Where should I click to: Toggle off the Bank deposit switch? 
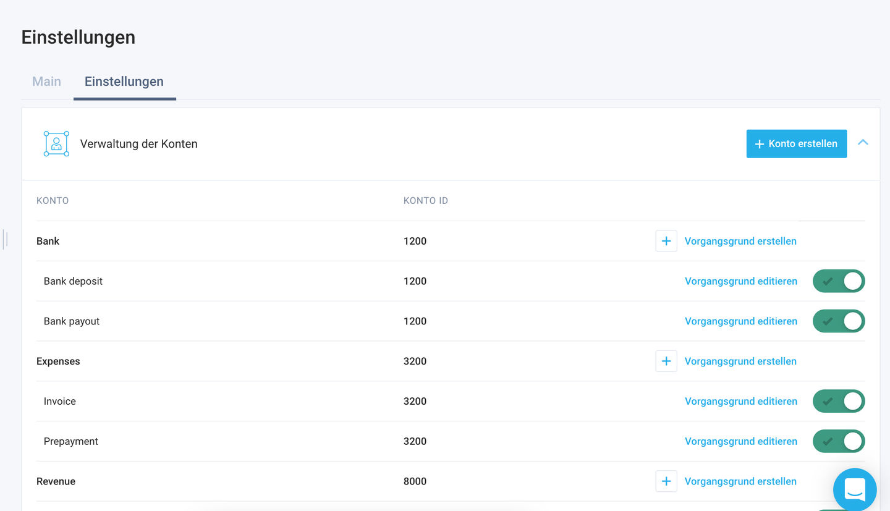click(839, 281)
